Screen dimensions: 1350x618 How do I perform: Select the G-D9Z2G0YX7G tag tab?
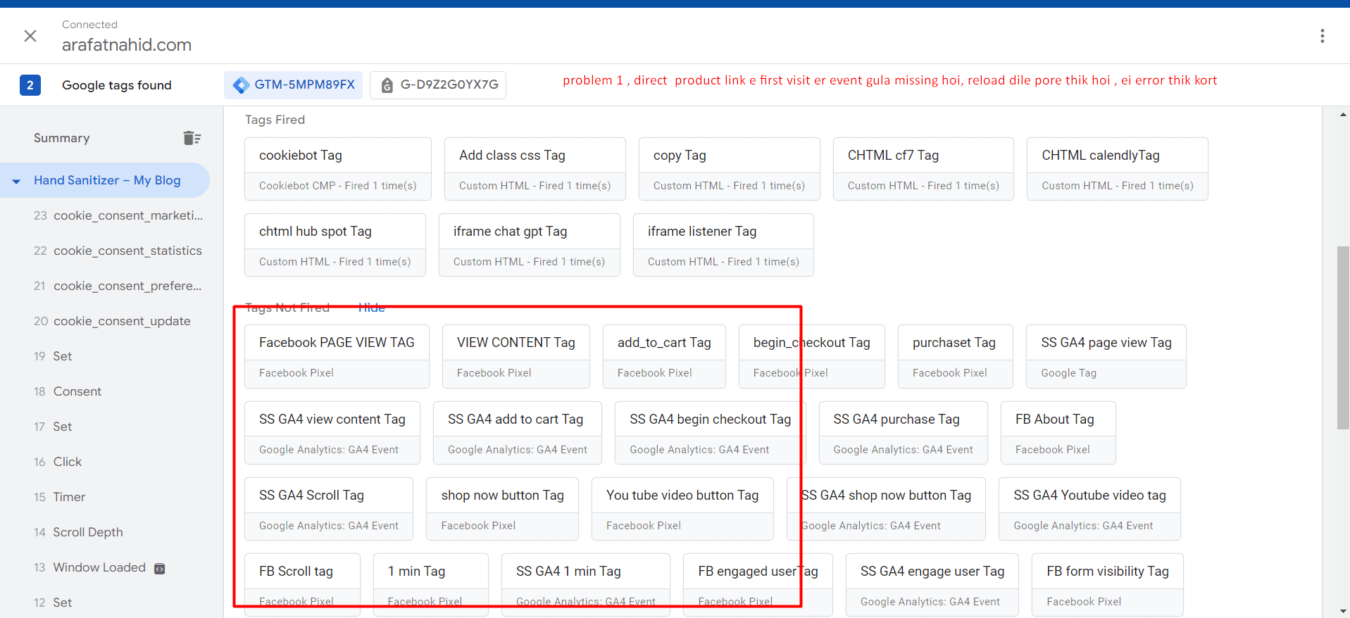point(438,85)
